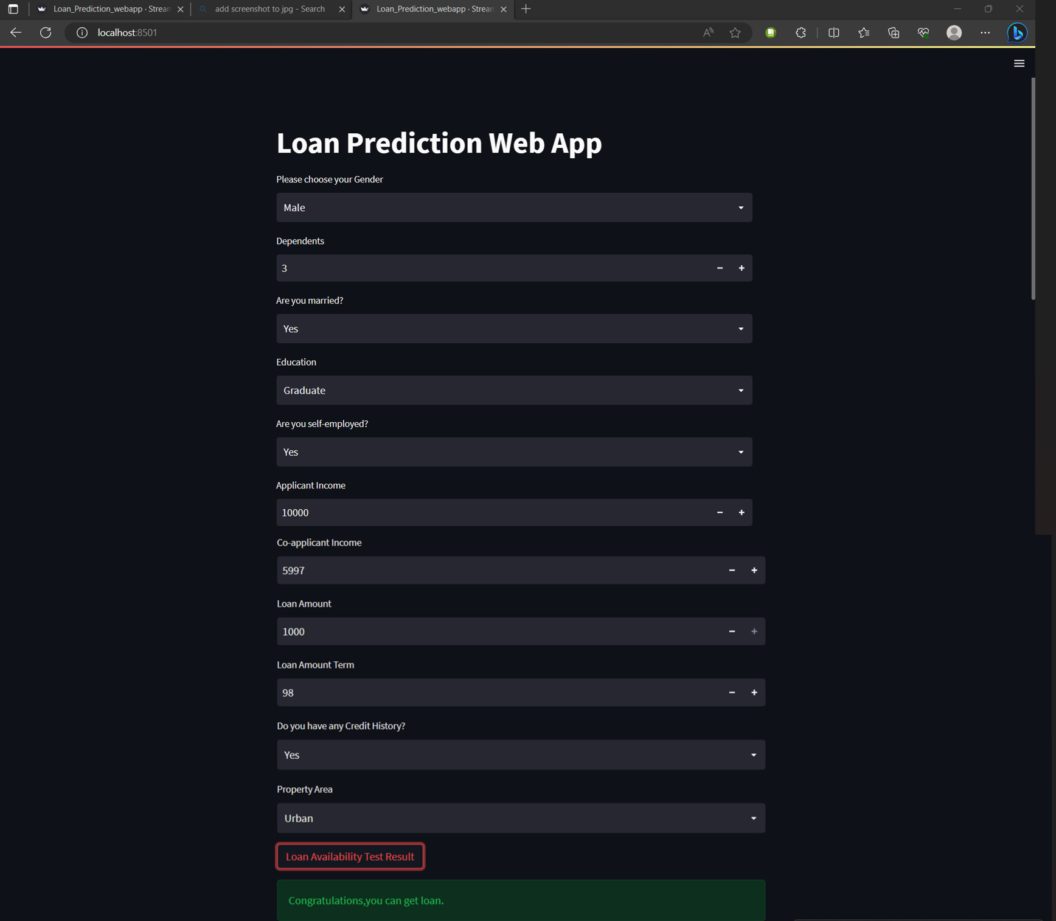Open the Bing Chat icon
The image size is (1056, 921).
1017,33
